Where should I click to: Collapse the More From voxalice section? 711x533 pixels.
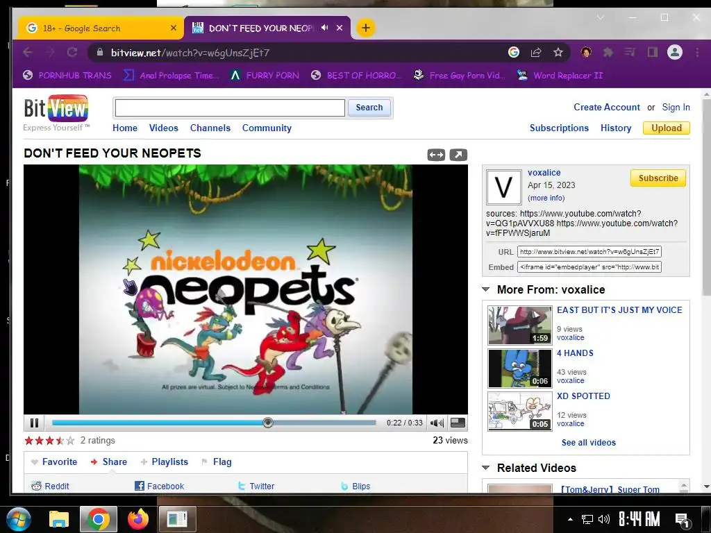pyautogui.click(x=485, y=289)
